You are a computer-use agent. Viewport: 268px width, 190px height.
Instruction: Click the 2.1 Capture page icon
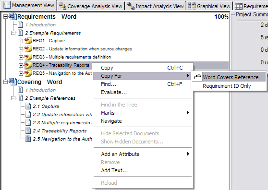pyautogui.click(x=28, y=106)
